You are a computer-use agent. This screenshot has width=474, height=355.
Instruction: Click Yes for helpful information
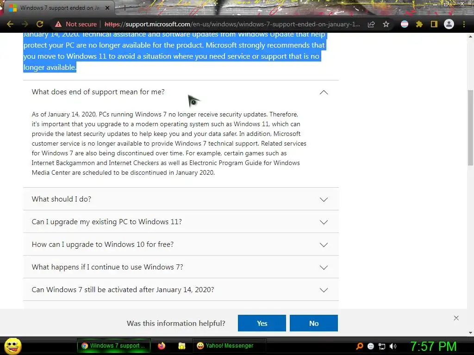[x=262, y=323]
